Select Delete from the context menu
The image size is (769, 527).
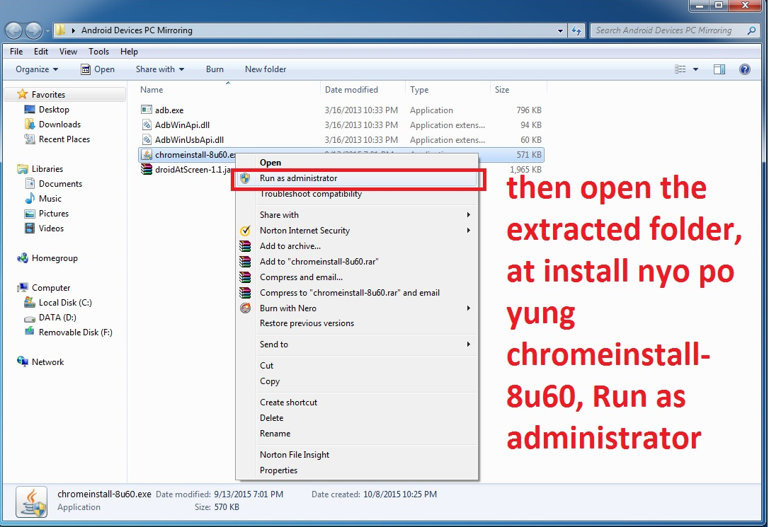click(357, 418)
